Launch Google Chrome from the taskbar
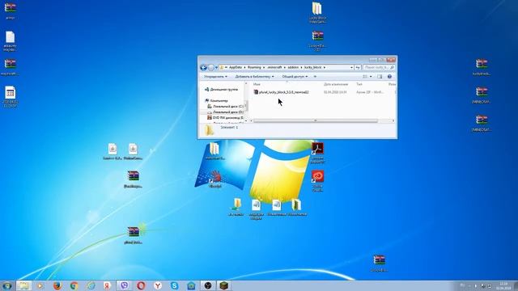This screenshot has height=291, width=518. [74, 285]
